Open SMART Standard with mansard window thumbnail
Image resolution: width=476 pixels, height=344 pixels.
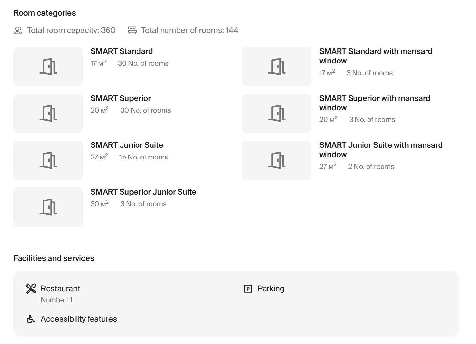(x=277, y=66)
